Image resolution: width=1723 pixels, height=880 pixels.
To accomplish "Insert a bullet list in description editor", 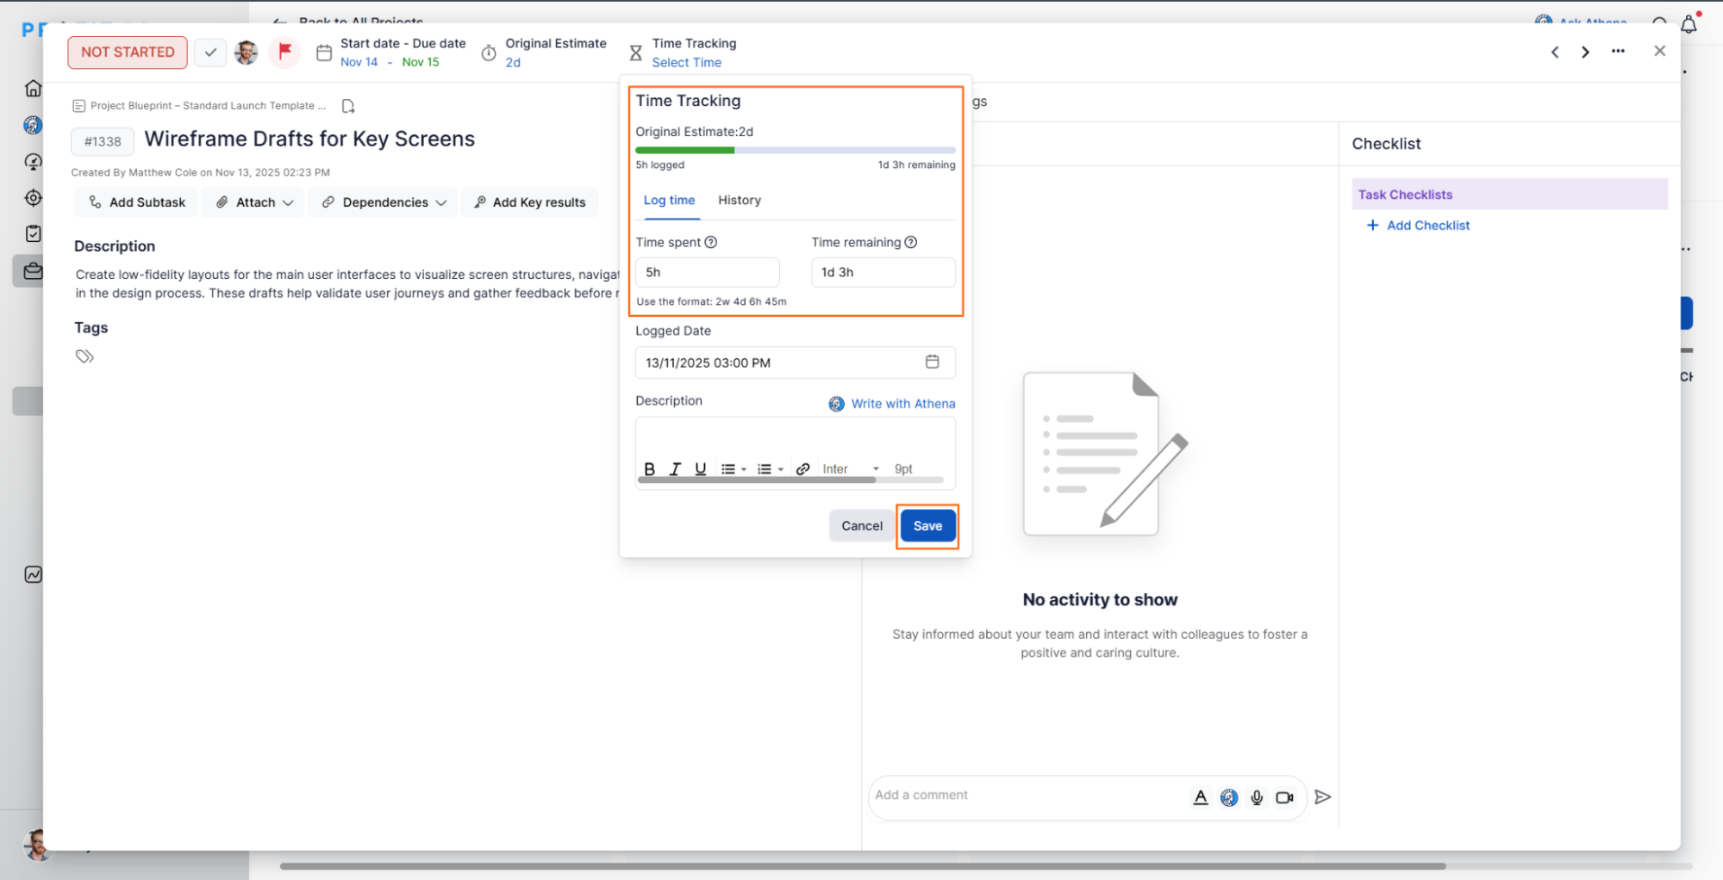I will 728,468.
